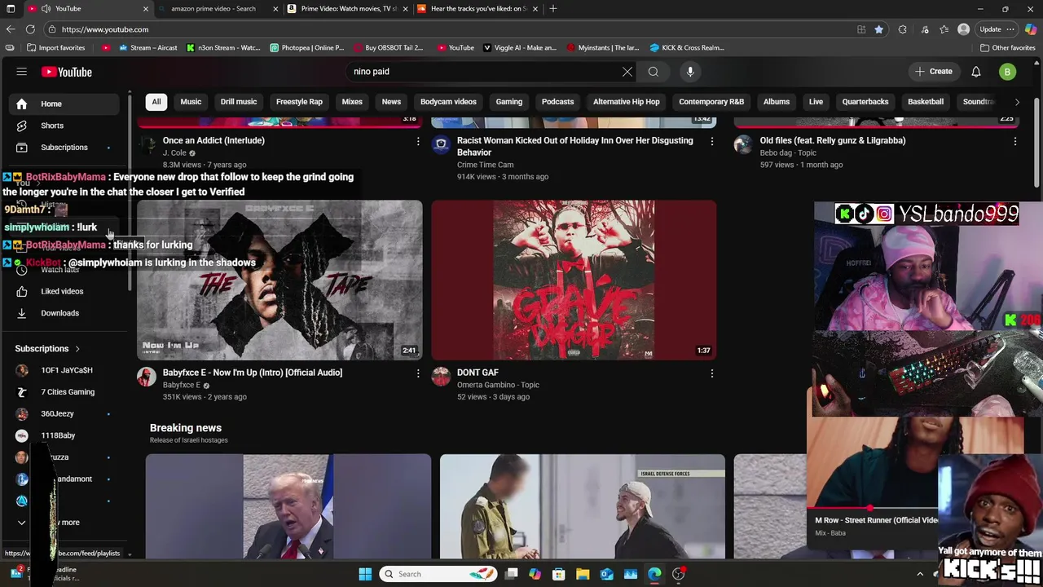
Task: Open a new browser tab
Action: (553, 9)
